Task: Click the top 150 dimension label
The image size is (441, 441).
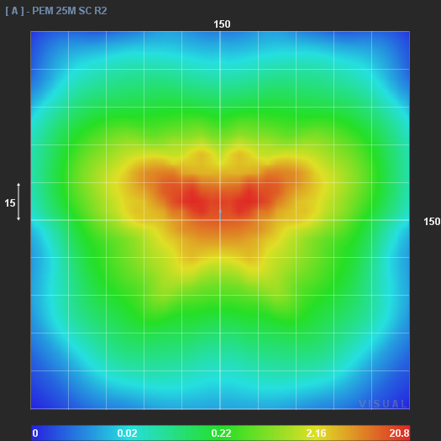Action: (x=222, y=24)
